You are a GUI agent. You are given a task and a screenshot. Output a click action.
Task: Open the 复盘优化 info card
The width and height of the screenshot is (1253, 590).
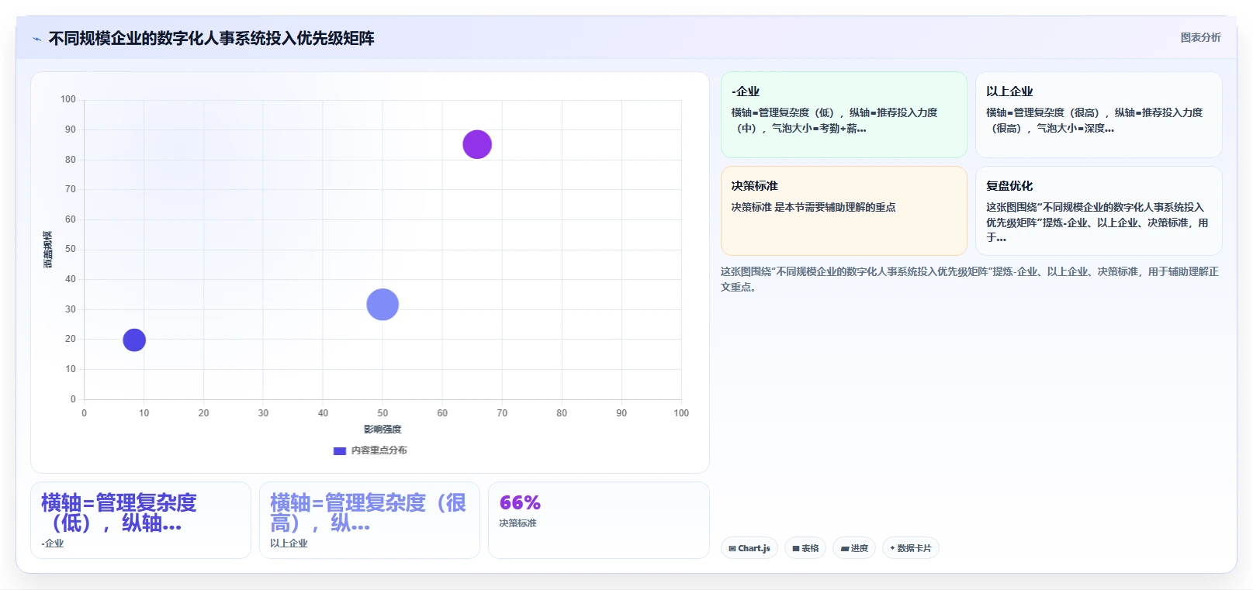pos(1099,211)
